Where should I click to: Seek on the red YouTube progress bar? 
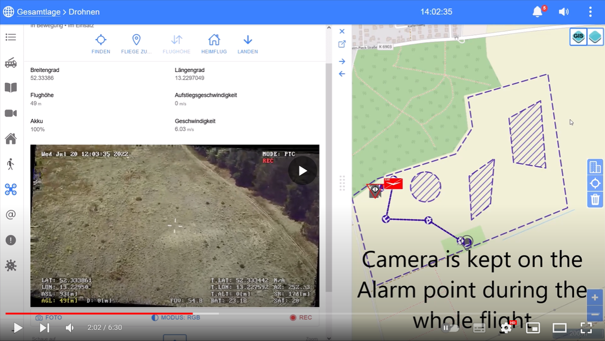pos(99,314)
